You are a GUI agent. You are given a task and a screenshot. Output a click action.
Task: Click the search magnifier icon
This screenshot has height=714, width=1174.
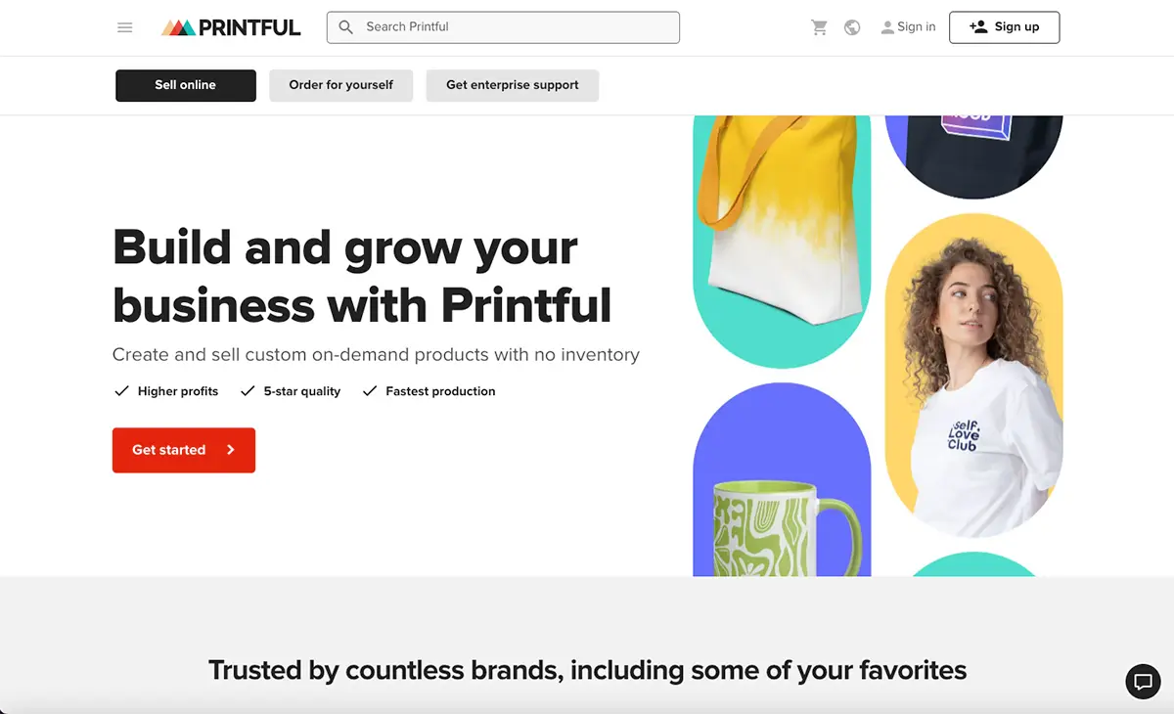[x=345, y=27]
